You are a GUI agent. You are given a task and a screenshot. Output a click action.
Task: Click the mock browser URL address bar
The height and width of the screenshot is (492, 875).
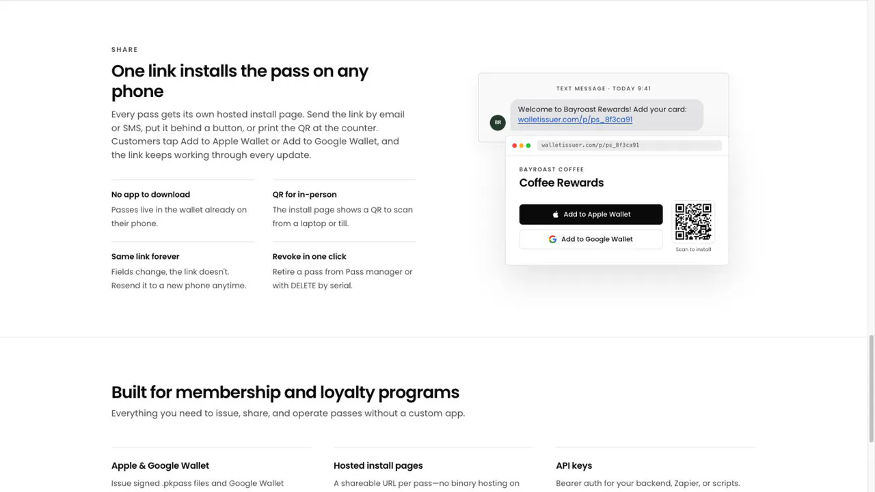629,146
